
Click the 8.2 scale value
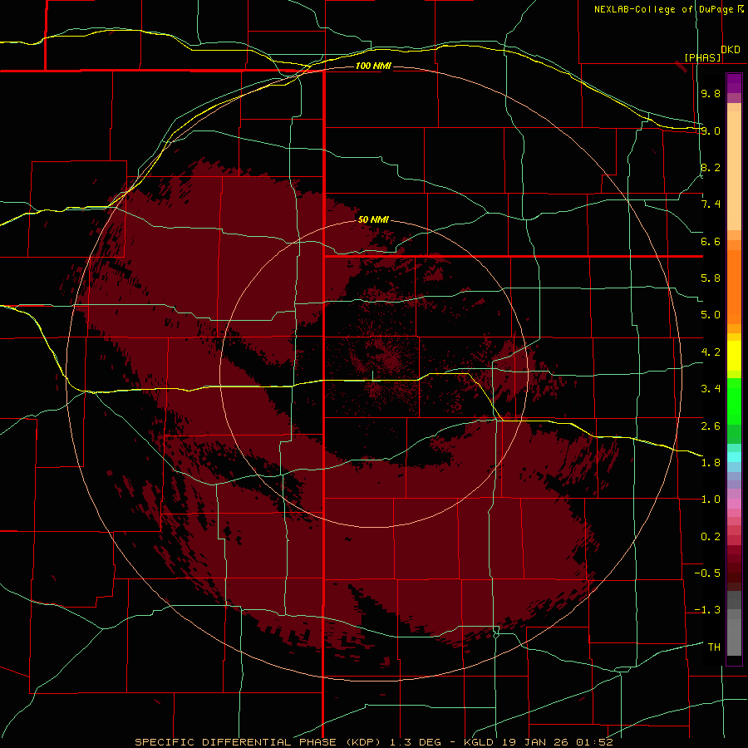coord(711,167)
